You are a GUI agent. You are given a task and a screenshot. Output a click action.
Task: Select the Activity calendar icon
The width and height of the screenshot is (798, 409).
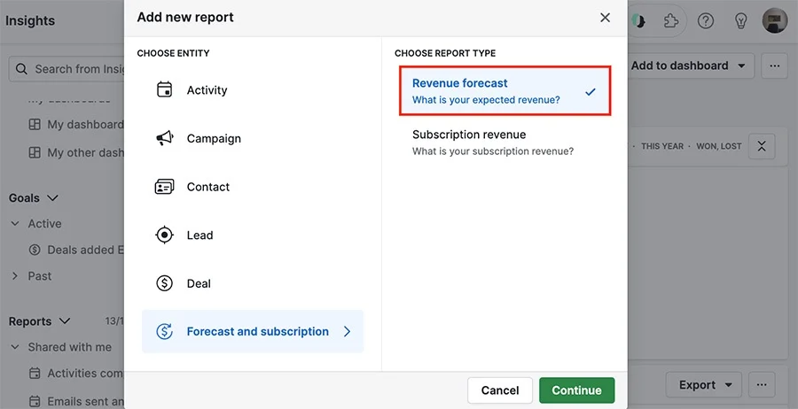click(x=164, y=90)
